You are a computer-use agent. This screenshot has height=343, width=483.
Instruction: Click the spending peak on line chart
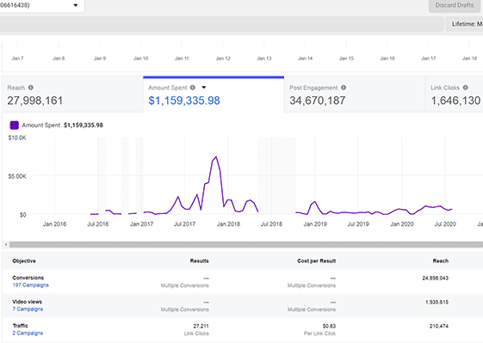coord(216,157)
